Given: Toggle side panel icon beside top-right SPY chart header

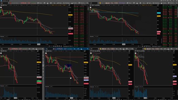Looking at the screenshot, I should [158, 6].
